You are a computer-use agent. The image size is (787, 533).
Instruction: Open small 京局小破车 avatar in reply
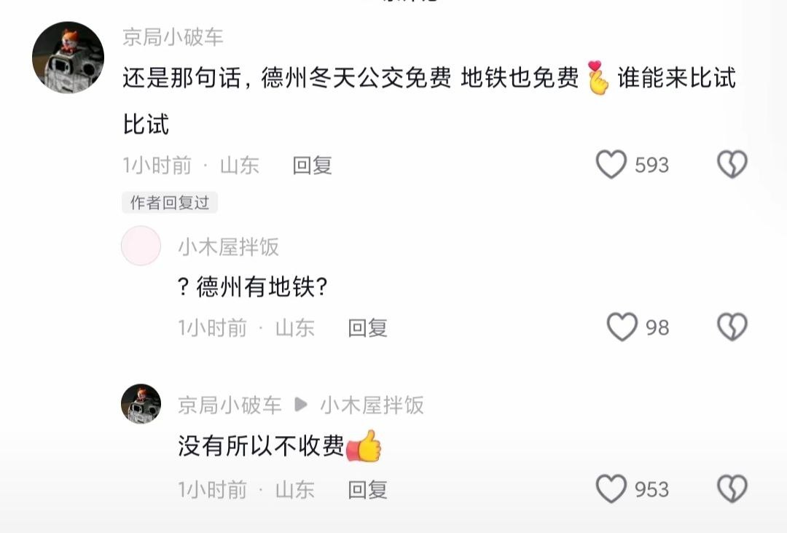141,404
